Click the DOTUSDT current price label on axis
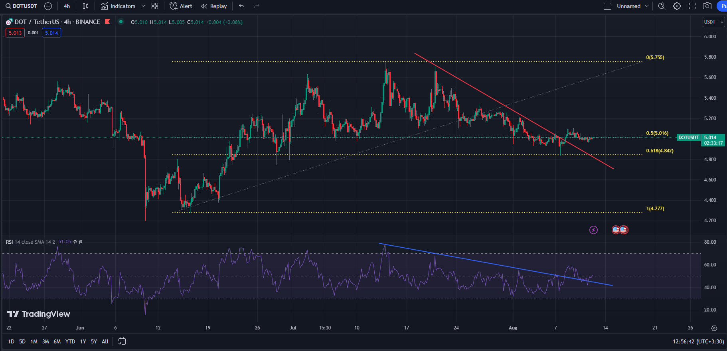Screen dimensions: 727x351 (689, 138)
